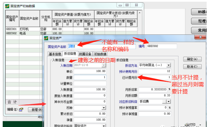Image resolution: width=208 pixels, height=127 pixels.
Task: Expand the 入帐日期 date picker arrow
Action: (104, 65)
